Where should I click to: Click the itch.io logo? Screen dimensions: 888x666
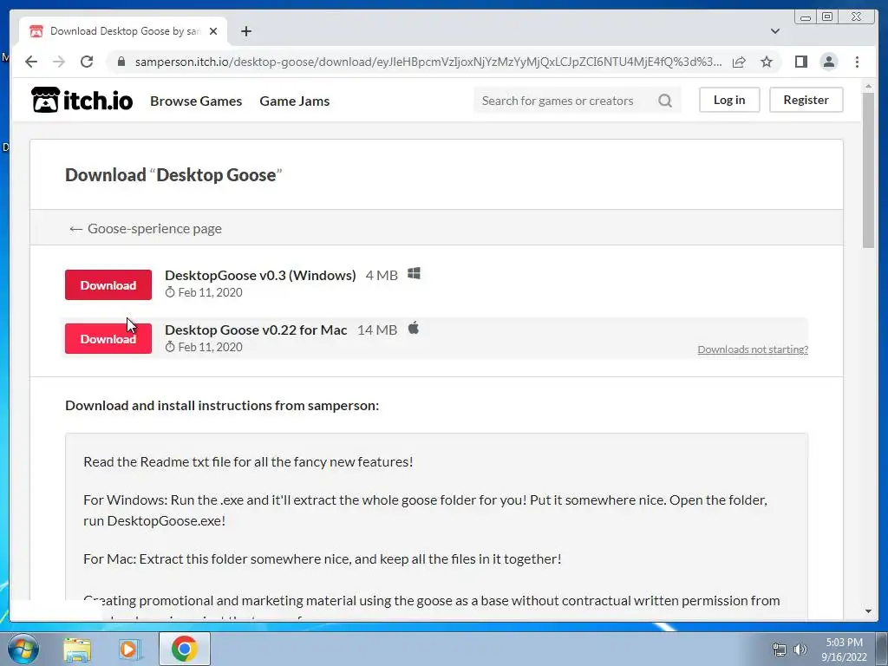point(82,101)
